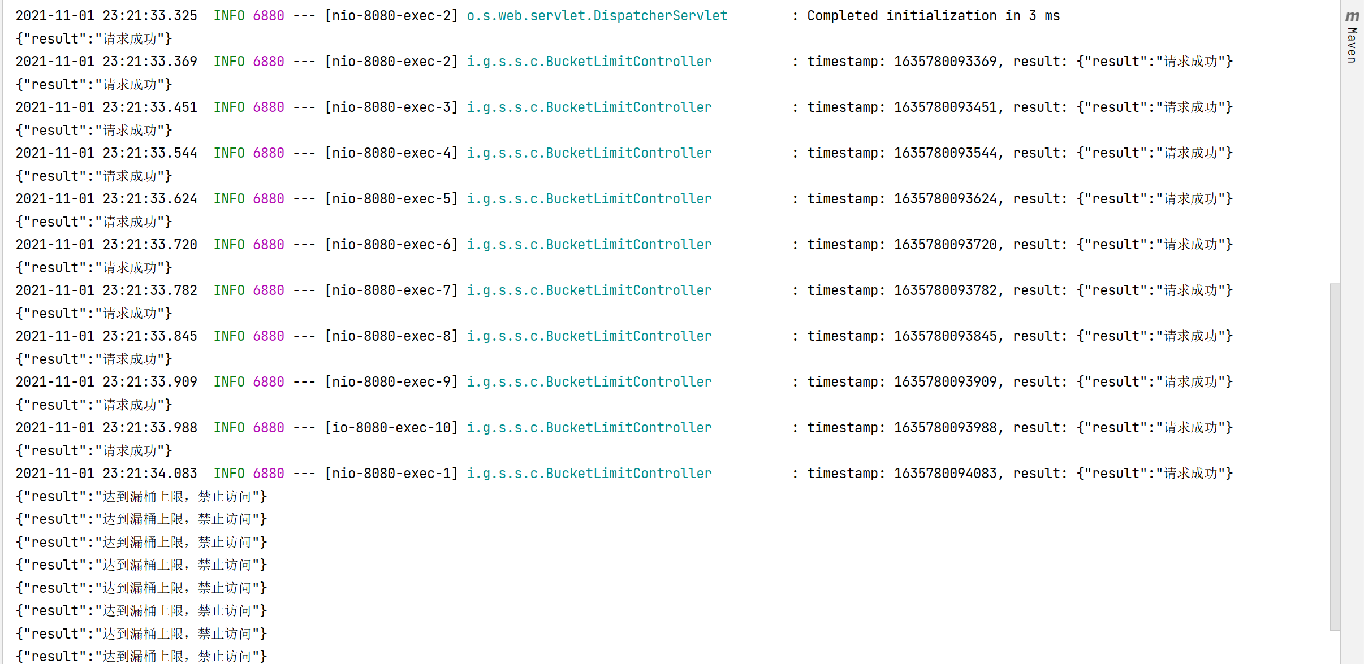The height and width of the screenshot is (664, 1364).
Task: Click the timestamp value 1635780094083
Action: pyautogui.click(x=945, y=474)
